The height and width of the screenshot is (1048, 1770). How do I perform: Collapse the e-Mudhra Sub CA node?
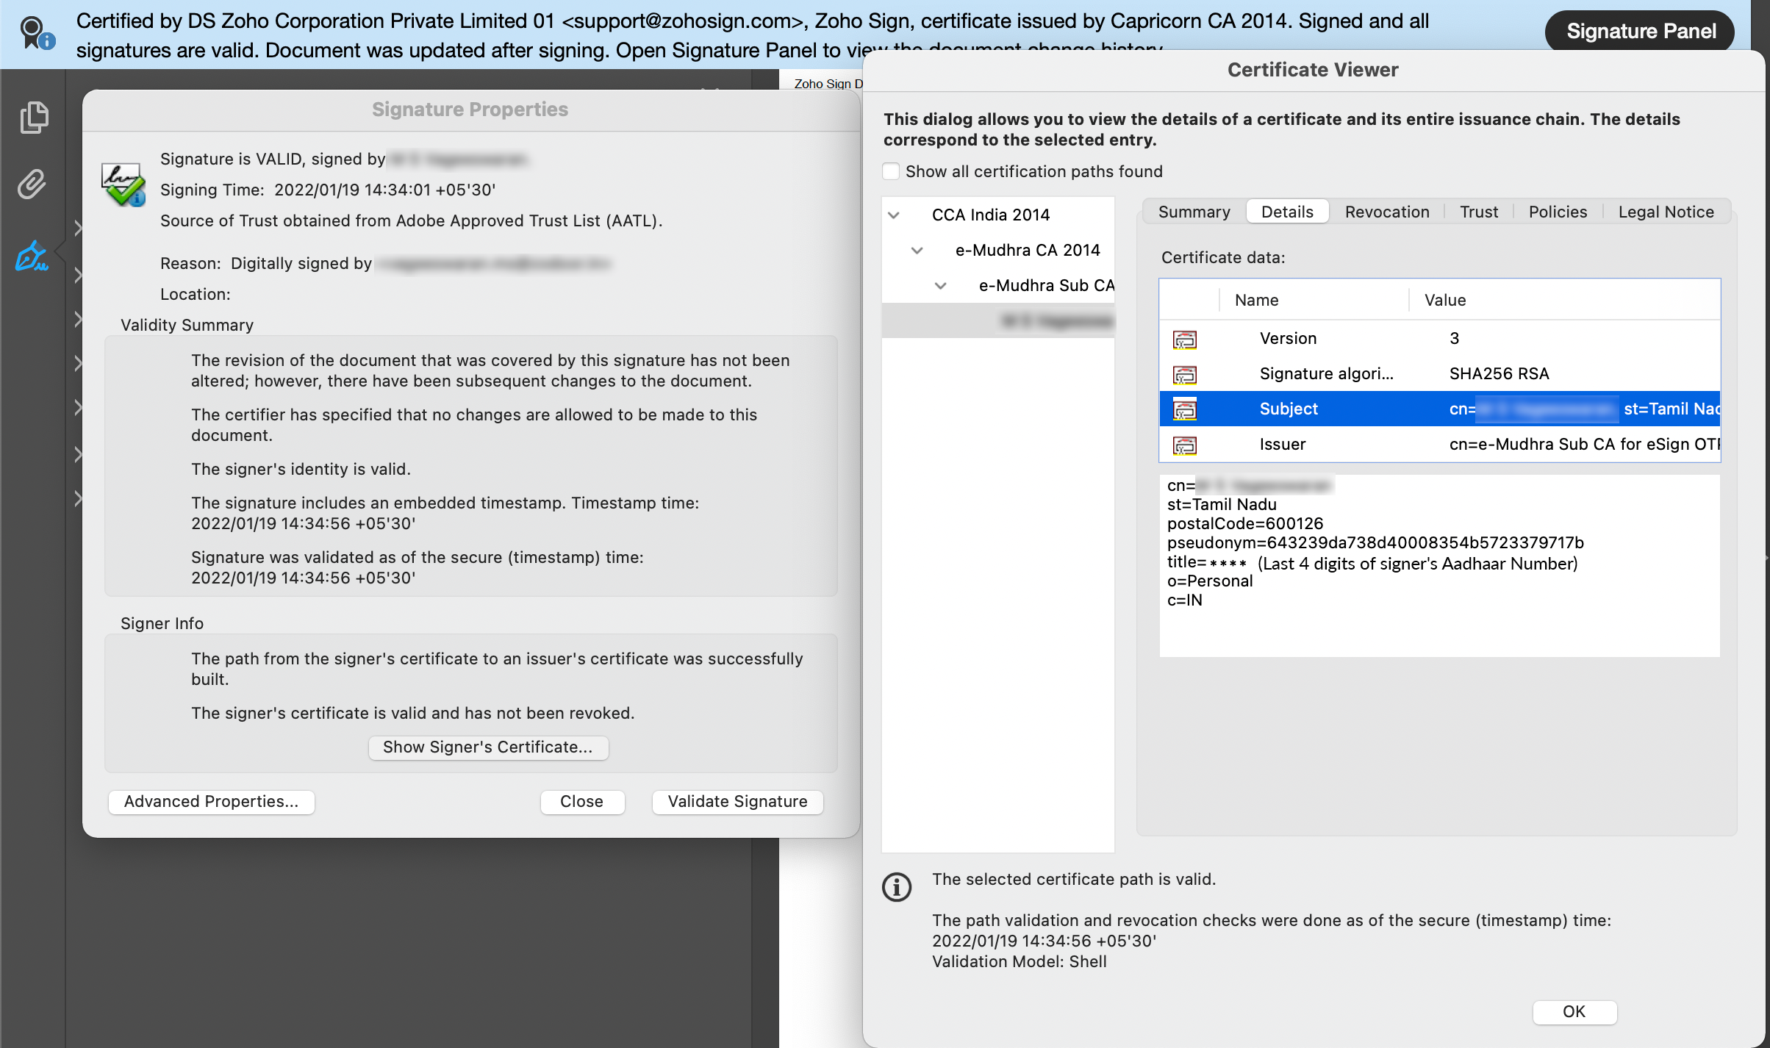(940, 286)
